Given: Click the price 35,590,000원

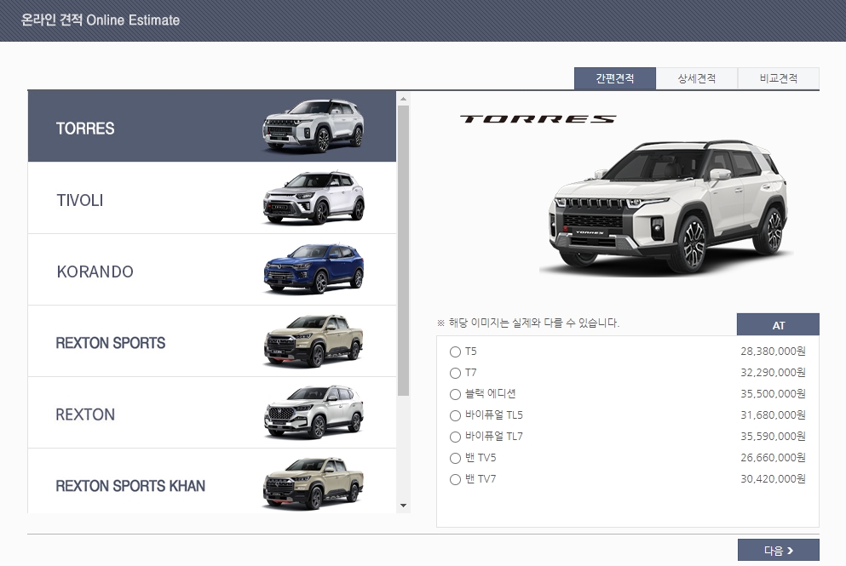Looking at the screenshot, I should [x=773, y=437].
